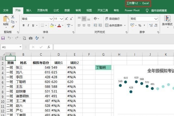Viewport: 174px width, 116px height.
Task: Click the camera tool icon
Action: click(31, 38)
